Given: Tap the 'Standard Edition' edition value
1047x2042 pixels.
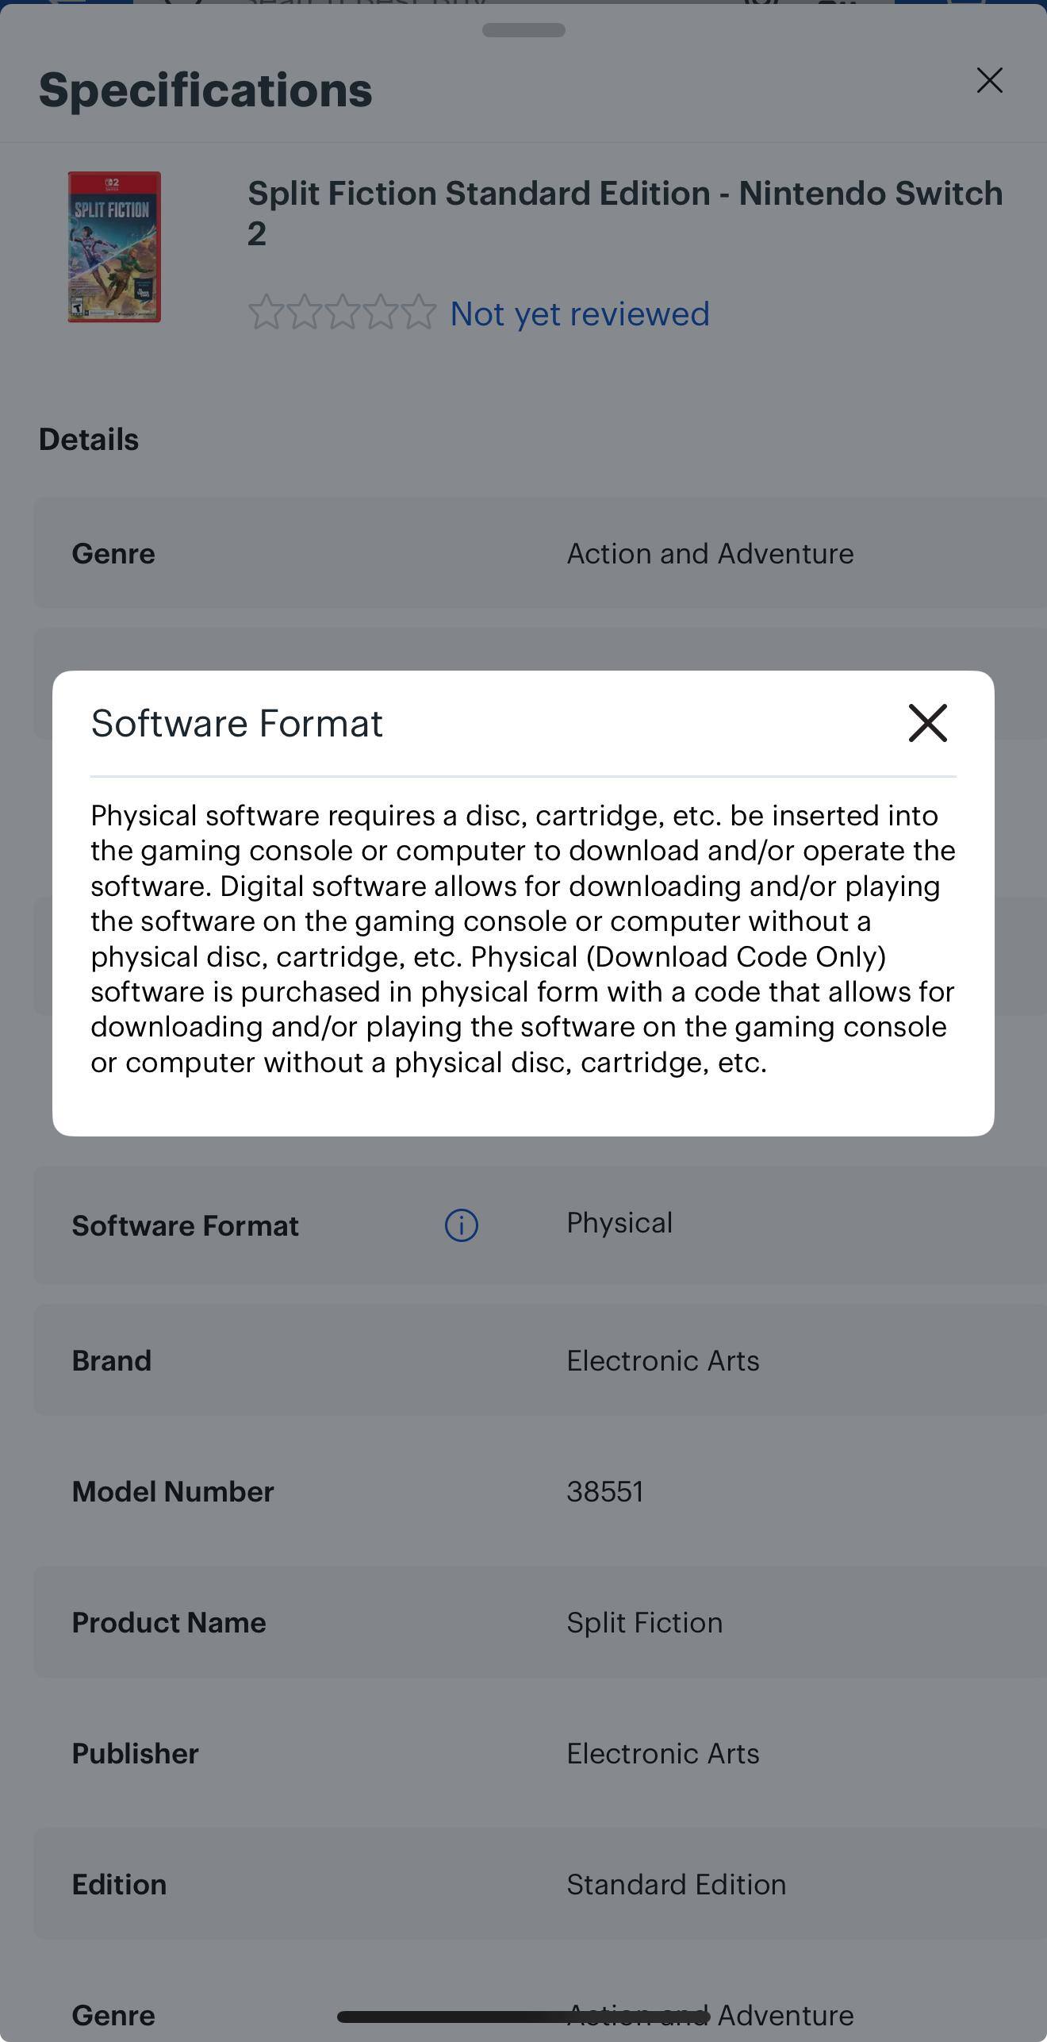Looking at the screenshot, I should [676, 1885].
